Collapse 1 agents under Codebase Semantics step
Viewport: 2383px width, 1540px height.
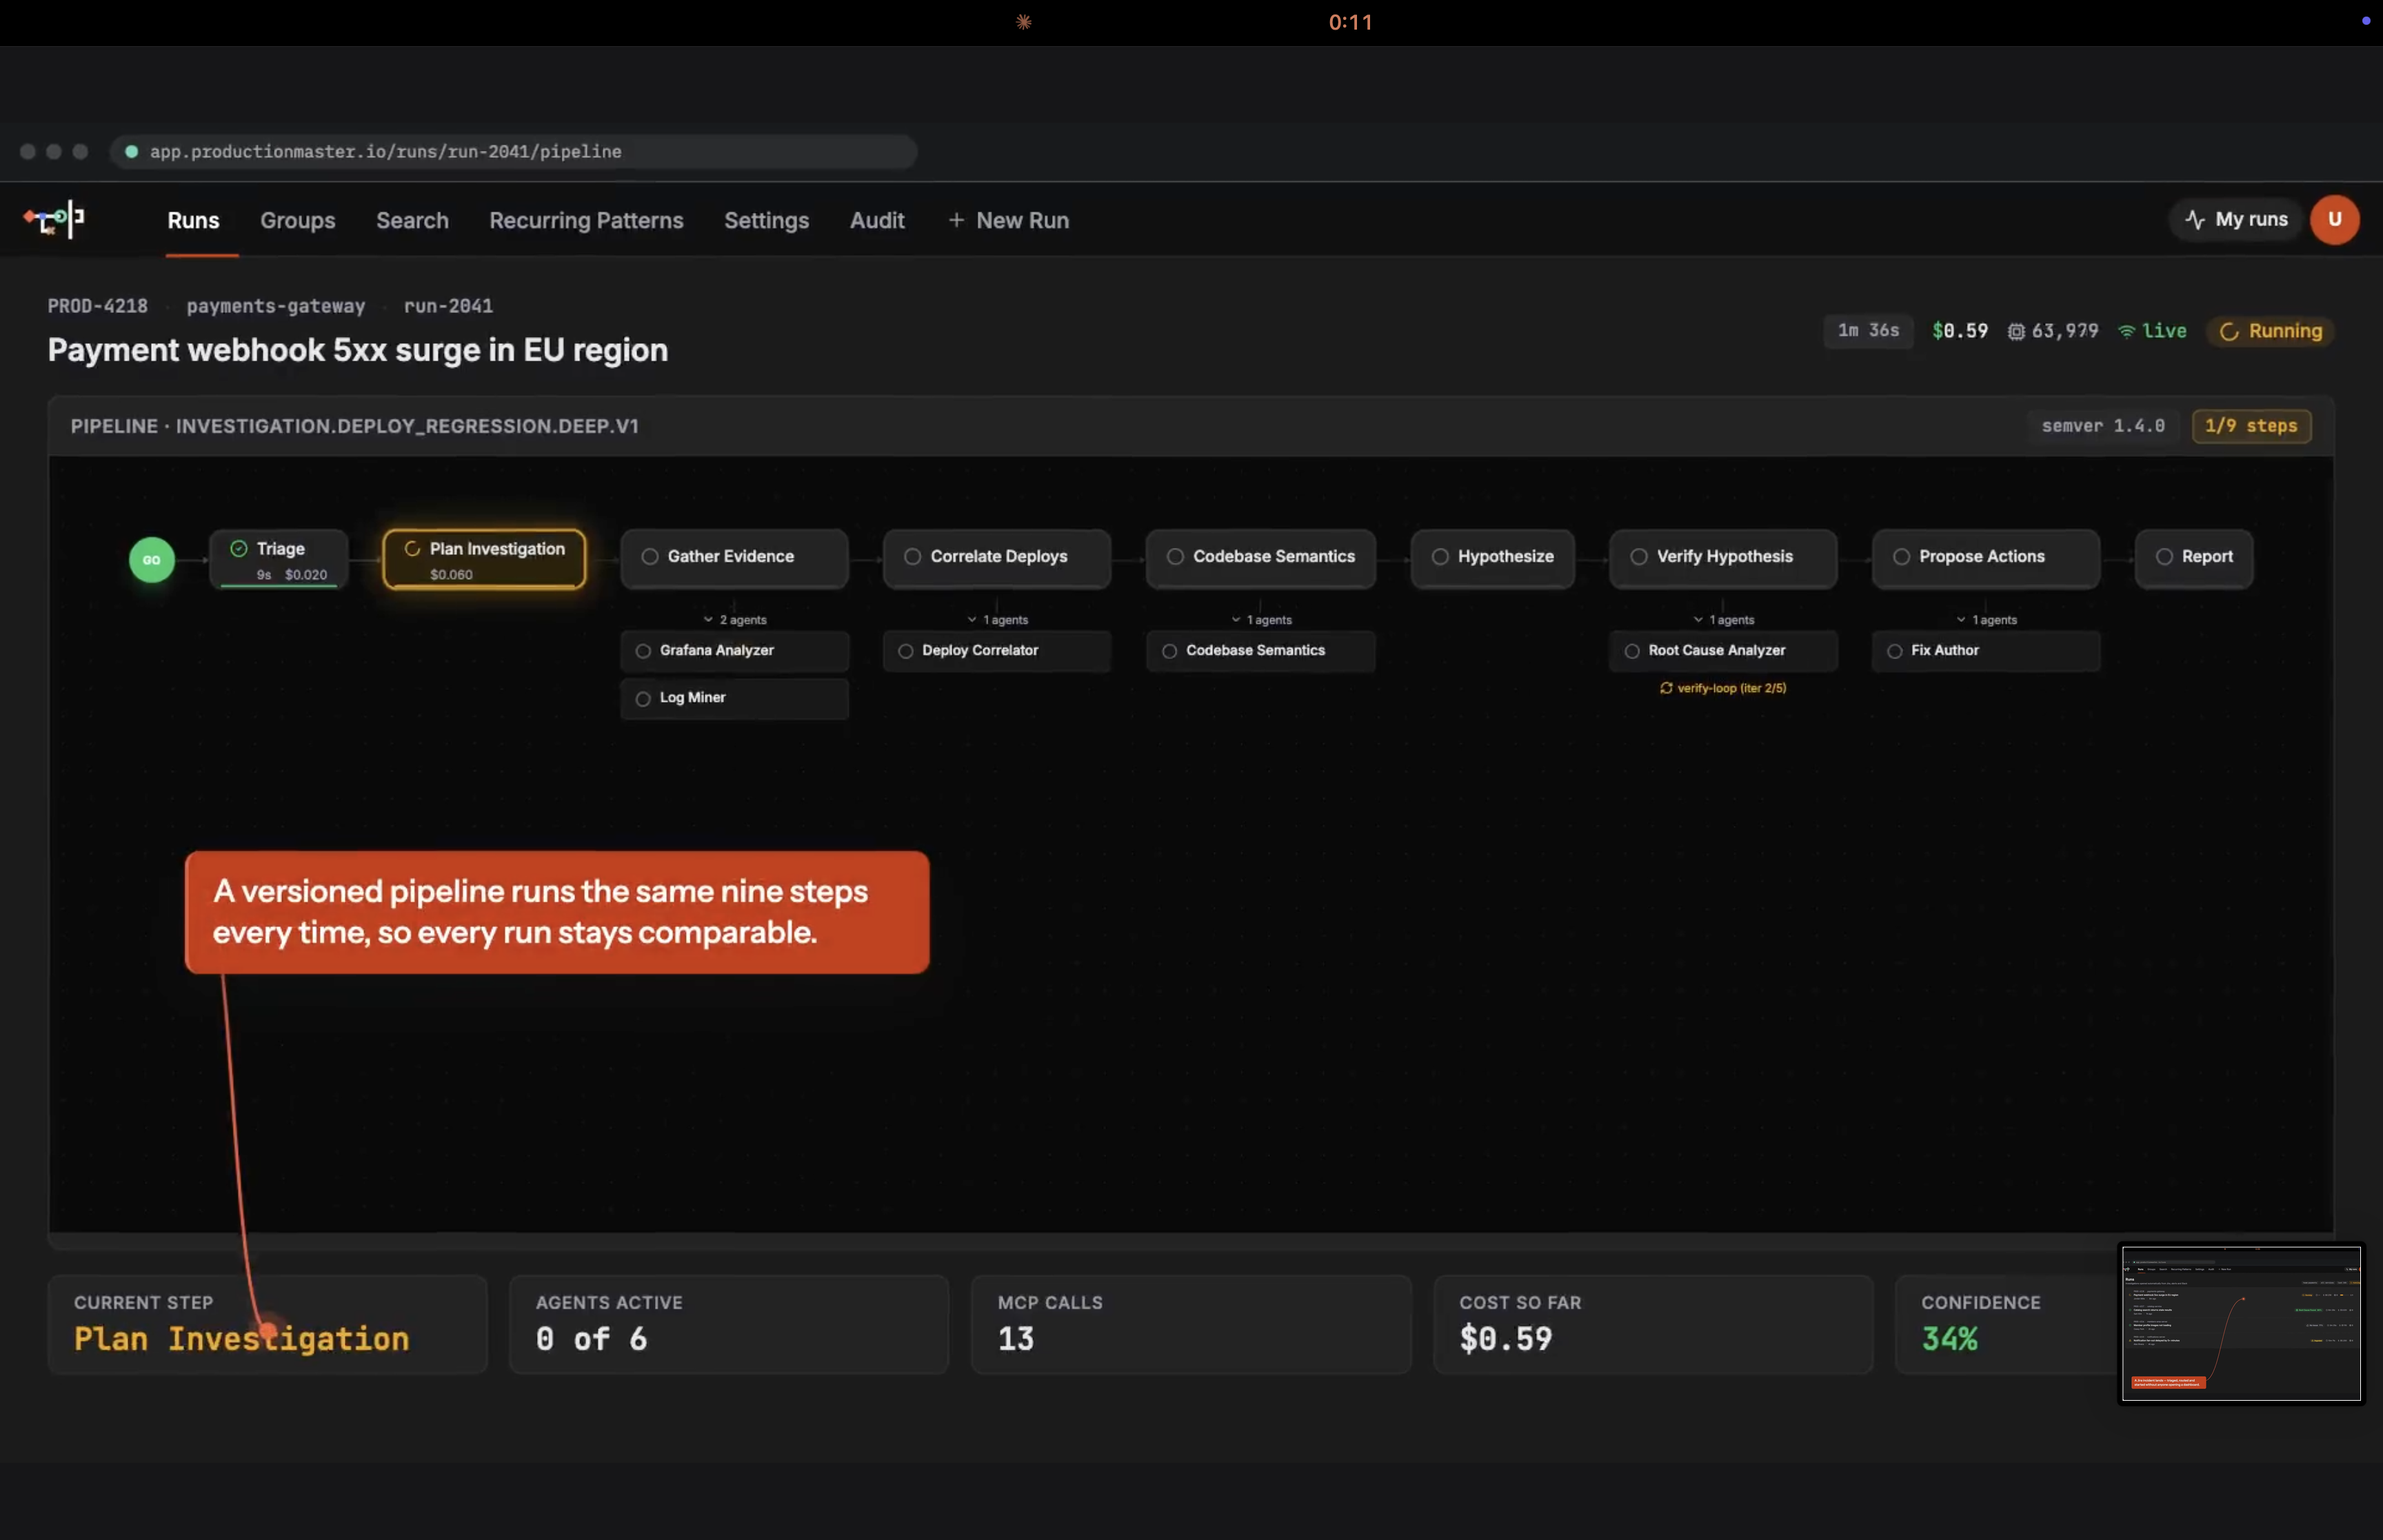pyautogui.click(x=1261, y=620)
